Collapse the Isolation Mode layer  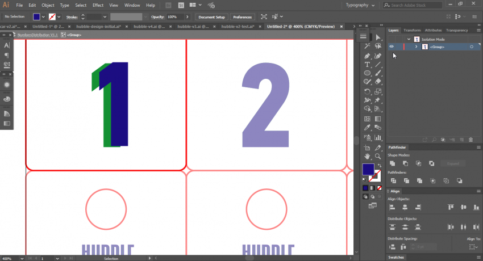pyautogui.click(x=408, y=39)
